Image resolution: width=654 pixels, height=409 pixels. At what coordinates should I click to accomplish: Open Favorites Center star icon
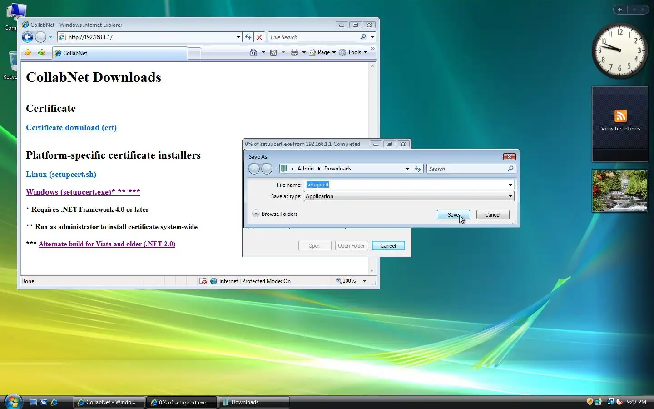28,53
